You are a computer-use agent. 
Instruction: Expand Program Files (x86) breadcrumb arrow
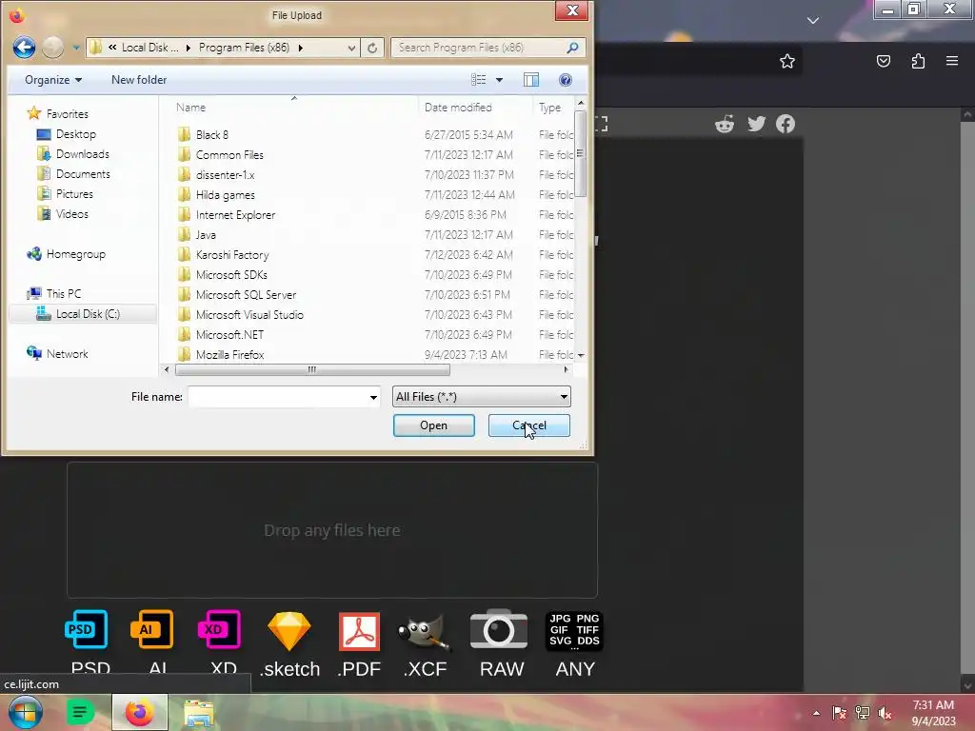pyautogui.click(x=300, y=48)
